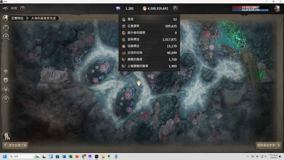
Task: Click the back arrow next to 地圖
Action: coord(5,8)
